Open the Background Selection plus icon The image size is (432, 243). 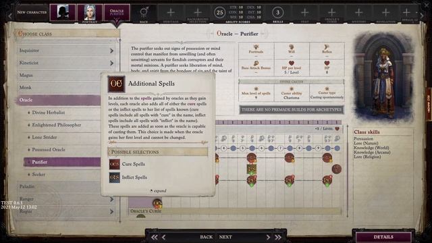pyautogui.click(x=198, y=12)
